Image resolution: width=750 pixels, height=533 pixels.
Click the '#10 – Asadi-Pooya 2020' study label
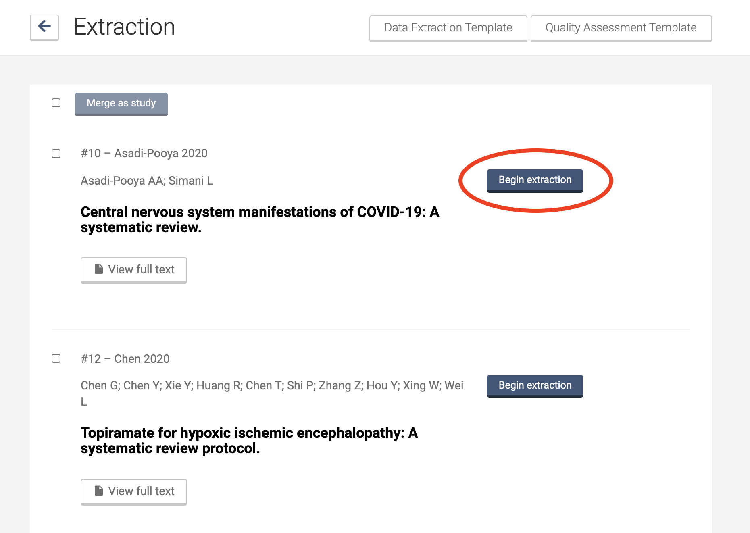coord(144,153)
